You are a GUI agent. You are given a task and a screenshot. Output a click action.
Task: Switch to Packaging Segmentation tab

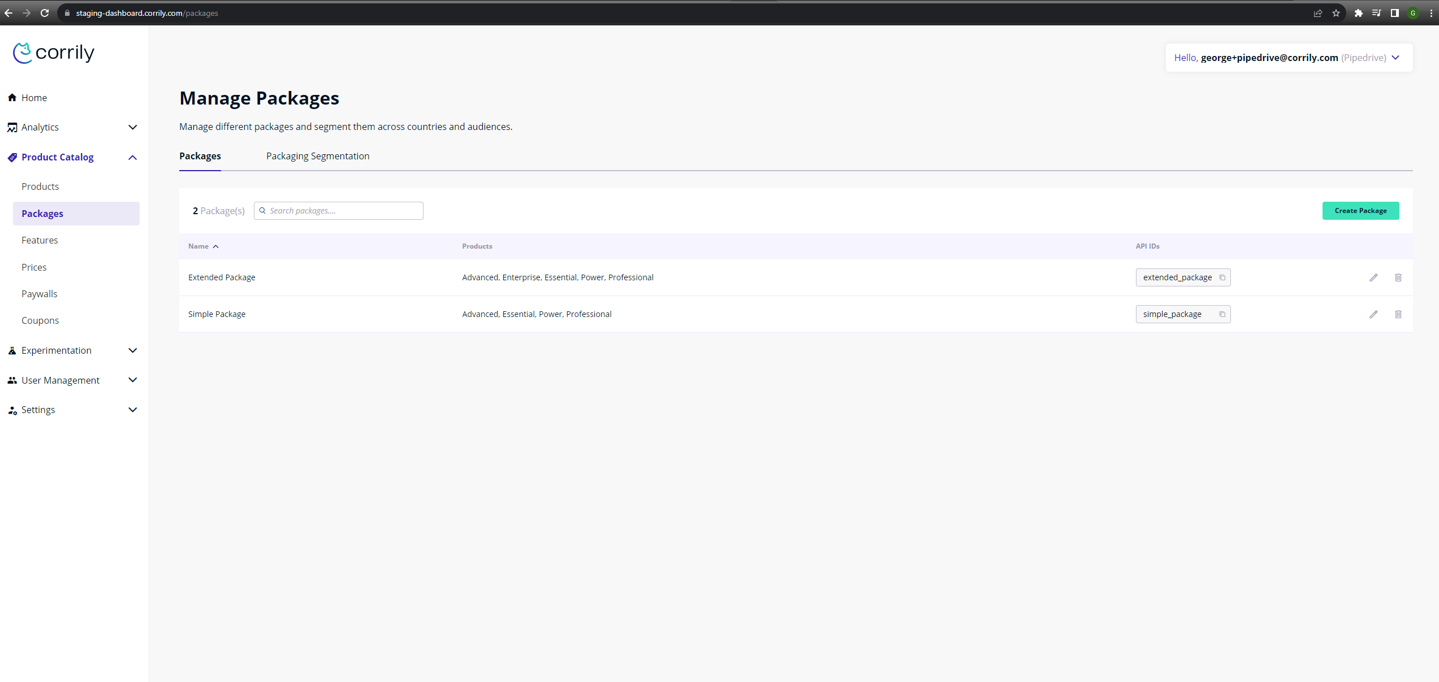(318, 156)
